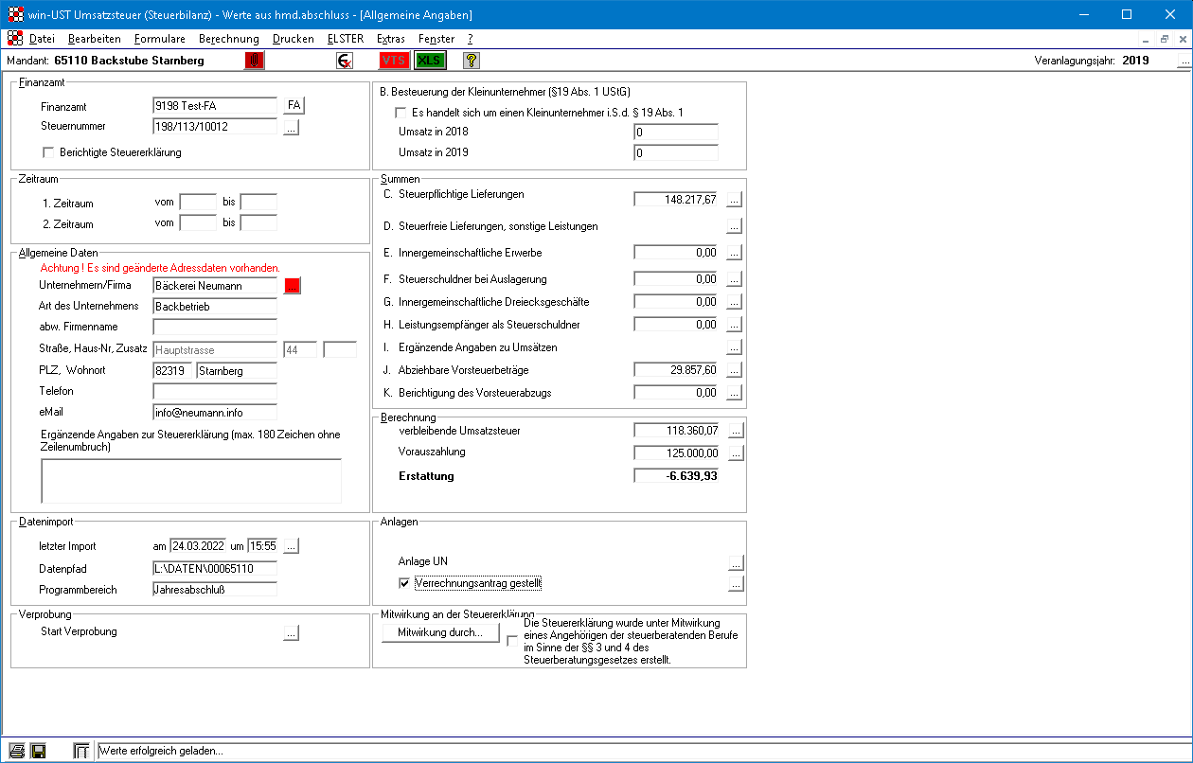Click the red paperclip attachment icon

(255, 61)
